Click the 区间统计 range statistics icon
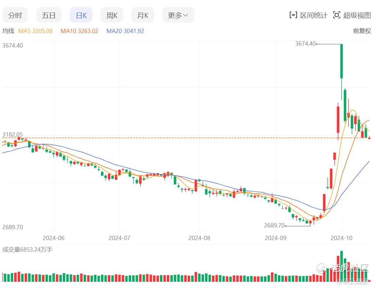376x290 pixels. pos(293,15)
